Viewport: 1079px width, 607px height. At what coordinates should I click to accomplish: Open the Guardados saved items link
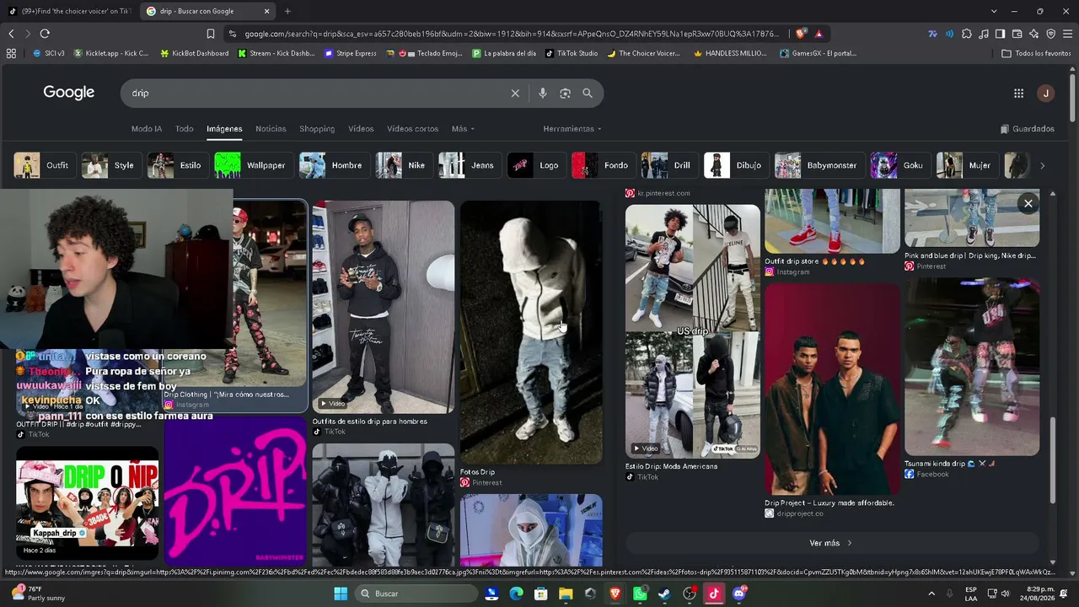[x=1028, y=129]
